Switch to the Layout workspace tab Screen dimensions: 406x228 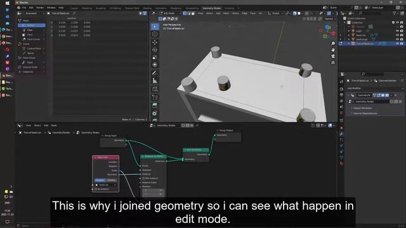[74, 8]
